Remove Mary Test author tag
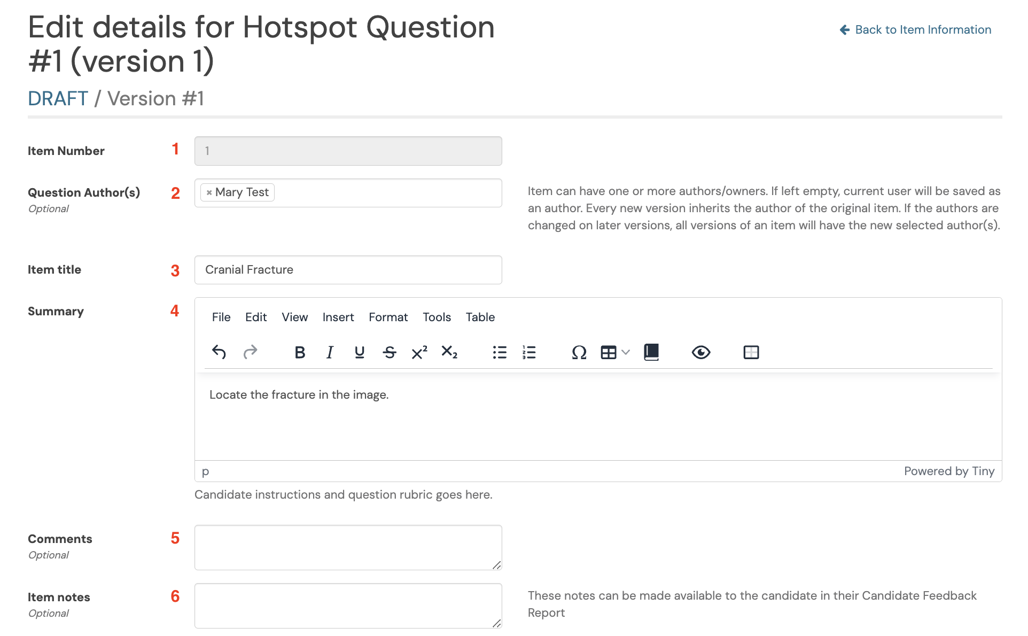 point(209,192)
